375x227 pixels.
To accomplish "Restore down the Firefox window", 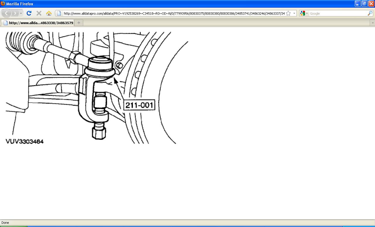I will click(x=364, y=4).
